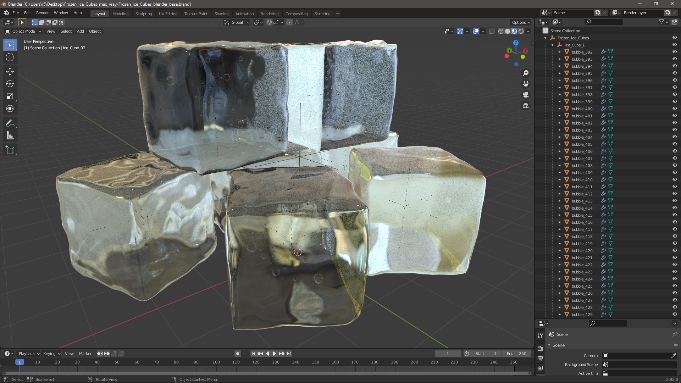Image resolution: width=681 pixels, height=383 pixels.
Task: Collapse the Frozen_Ice_Cubes collection
Action: coord(546,38)
